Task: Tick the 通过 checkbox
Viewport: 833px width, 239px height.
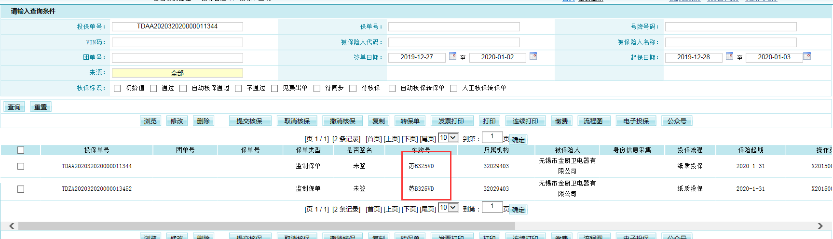Action: (x=153, y=88)
